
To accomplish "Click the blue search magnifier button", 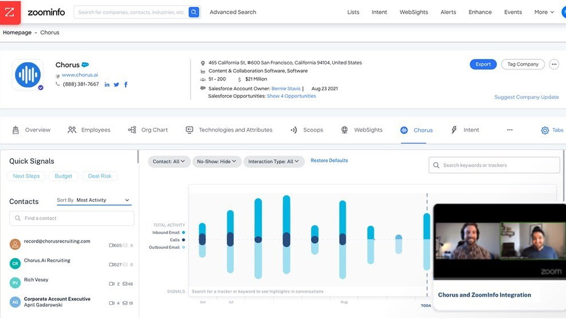I will tap(194, 12).
